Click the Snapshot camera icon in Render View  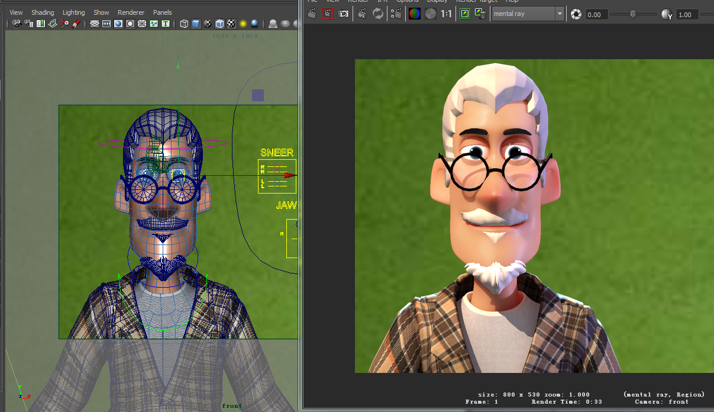click(x=344, y=14)
